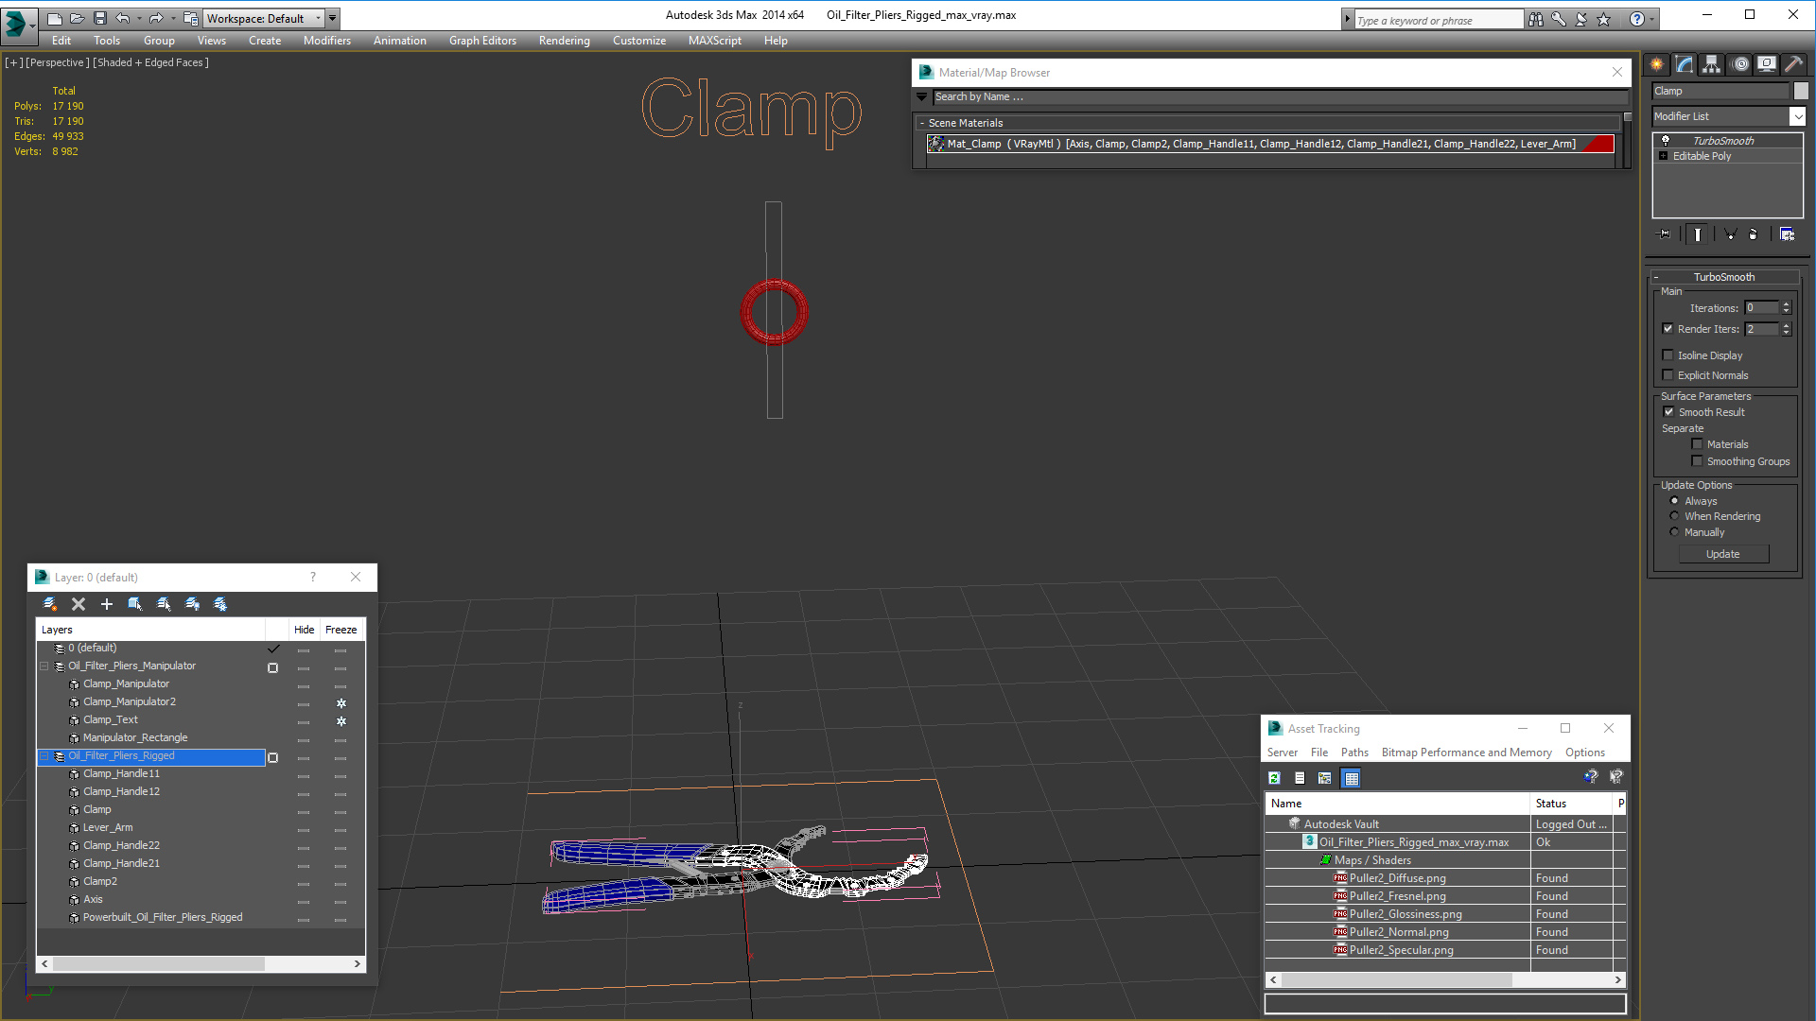The image size is (1816, 1021).
Task: Open the Create command panel tab
Action: click(x=1657, y=64)
